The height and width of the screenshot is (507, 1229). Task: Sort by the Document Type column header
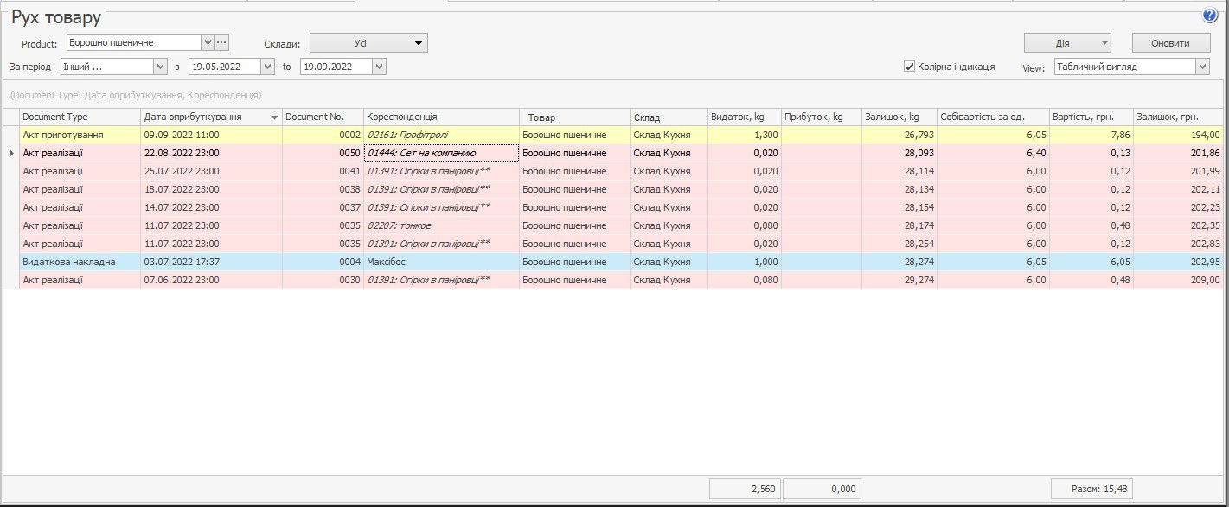point(80,117)
